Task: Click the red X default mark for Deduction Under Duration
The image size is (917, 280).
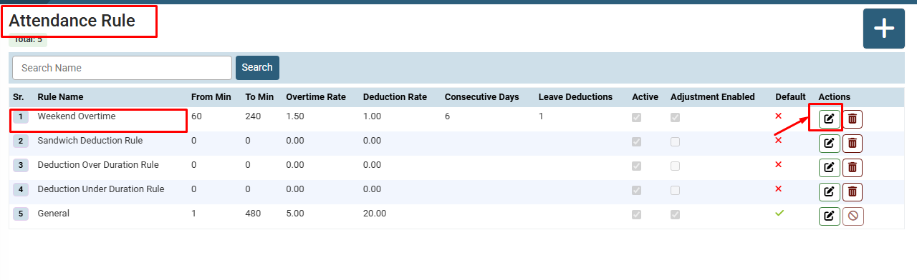Action: click(x=779, y=189)
